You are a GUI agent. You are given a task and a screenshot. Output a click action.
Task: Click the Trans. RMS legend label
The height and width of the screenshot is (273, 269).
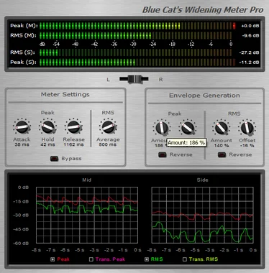(x=204, y=259)
